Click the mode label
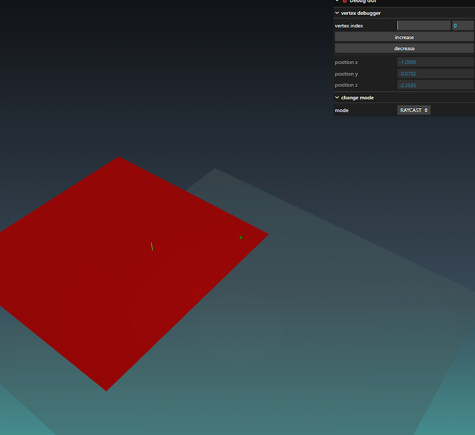The image size is (475, 435). [x=341, y=111]
